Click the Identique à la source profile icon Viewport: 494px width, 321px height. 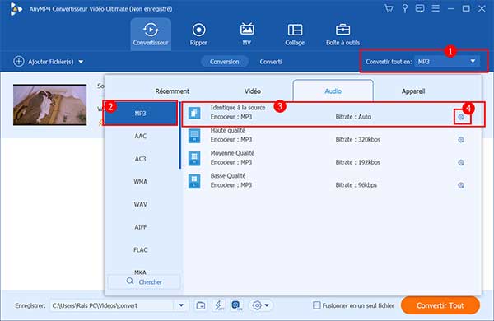194,113
